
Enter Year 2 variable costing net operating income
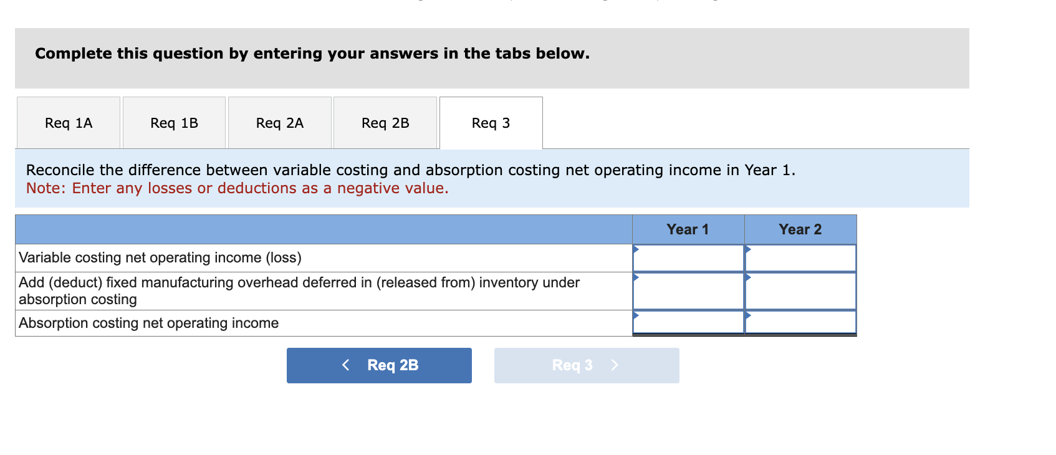tap(800, 257)
